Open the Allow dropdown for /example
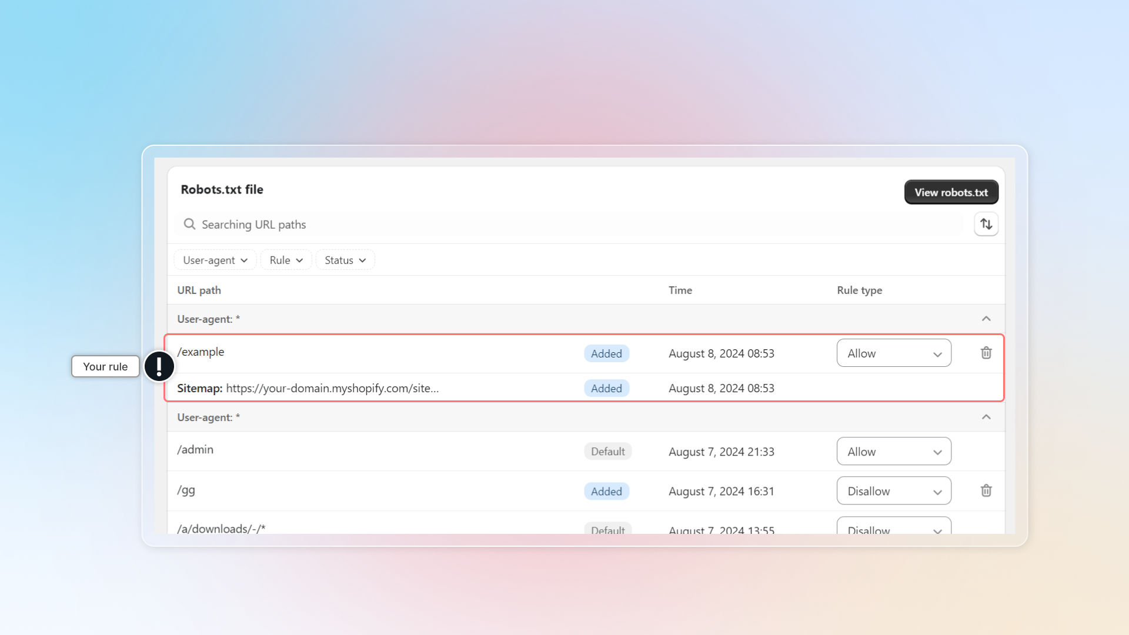The image size is (1129, 635). click(x=893, y=353)
